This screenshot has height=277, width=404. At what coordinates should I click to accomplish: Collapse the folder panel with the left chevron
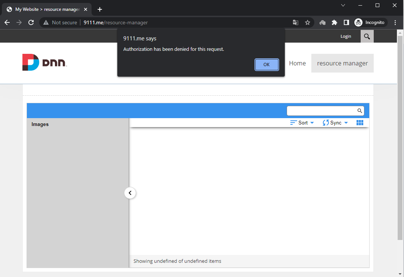(x=130, y=193)
